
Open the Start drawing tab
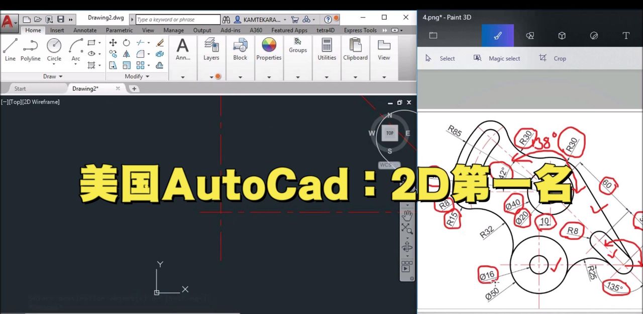(20, 88)
